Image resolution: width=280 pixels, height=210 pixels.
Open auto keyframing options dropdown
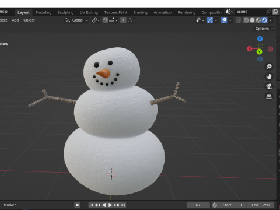pyautogui.click(x=83, y=205)
